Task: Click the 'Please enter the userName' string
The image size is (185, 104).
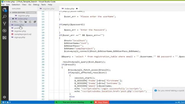Action: pyautogui.click(x=97, y=16)
